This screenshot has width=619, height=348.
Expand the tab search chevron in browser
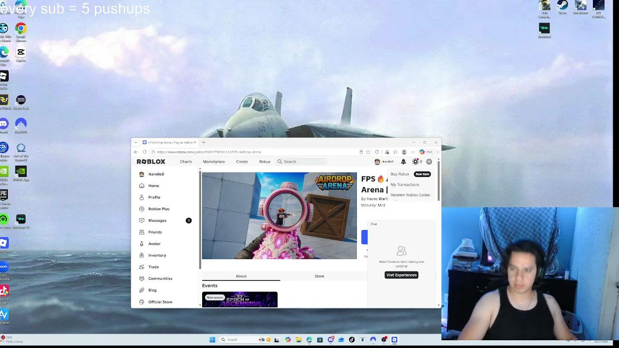136,143
